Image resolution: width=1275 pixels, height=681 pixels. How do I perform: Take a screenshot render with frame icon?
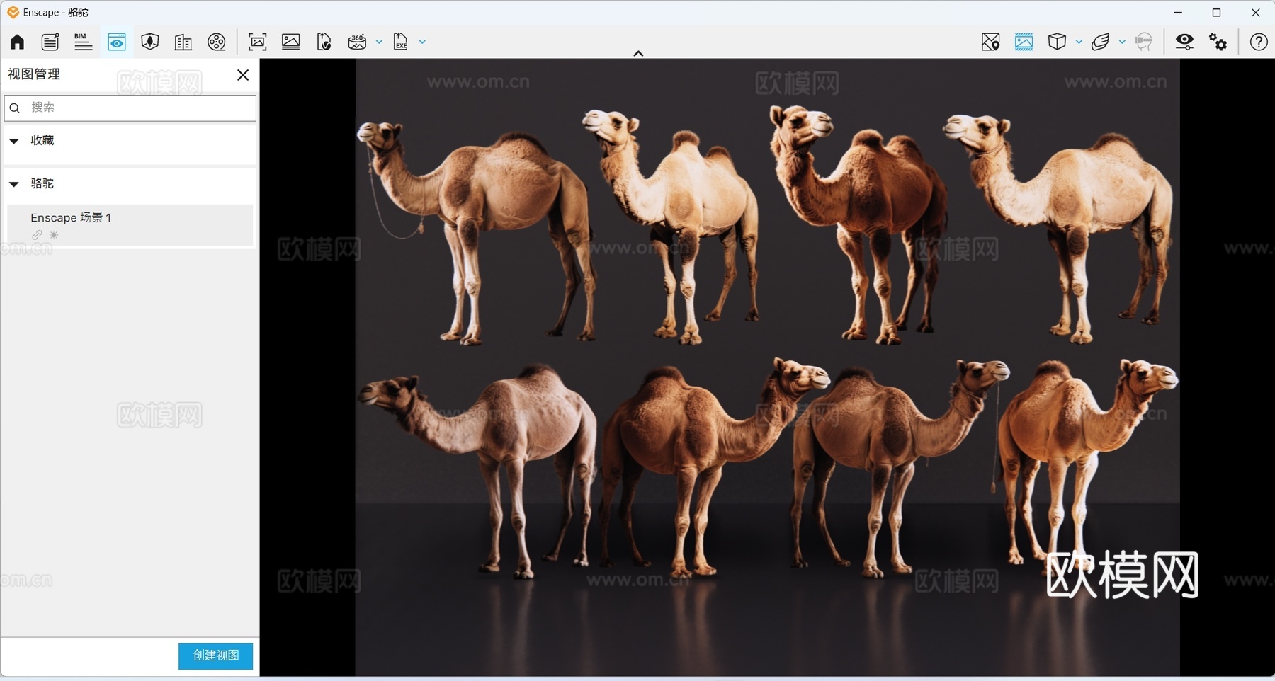pyautogui.click(x=258, y=42)
